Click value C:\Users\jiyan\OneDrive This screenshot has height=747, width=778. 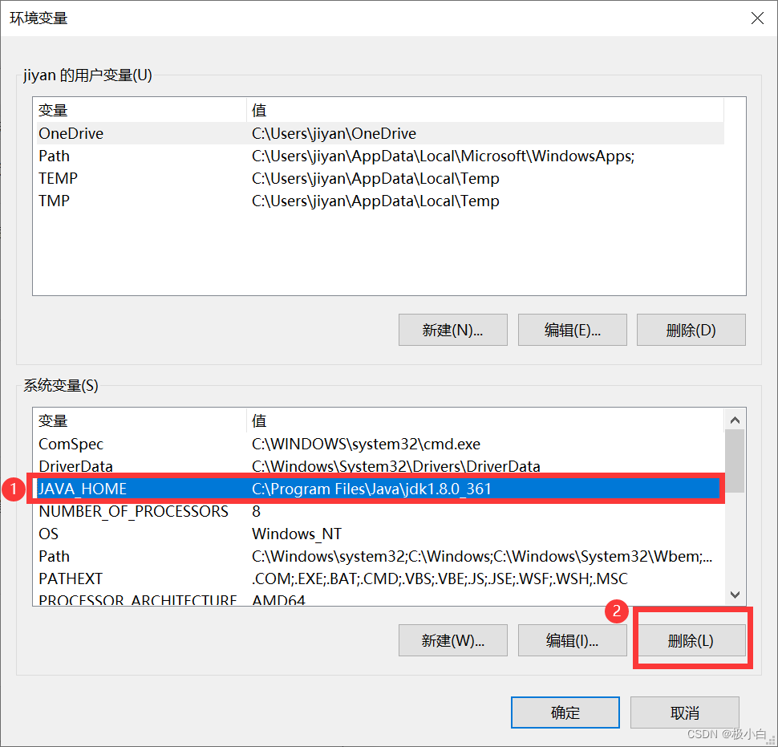(x=334, y=133)
